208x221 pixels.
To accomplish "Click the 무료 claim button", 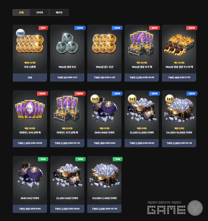I will (30, 77).
